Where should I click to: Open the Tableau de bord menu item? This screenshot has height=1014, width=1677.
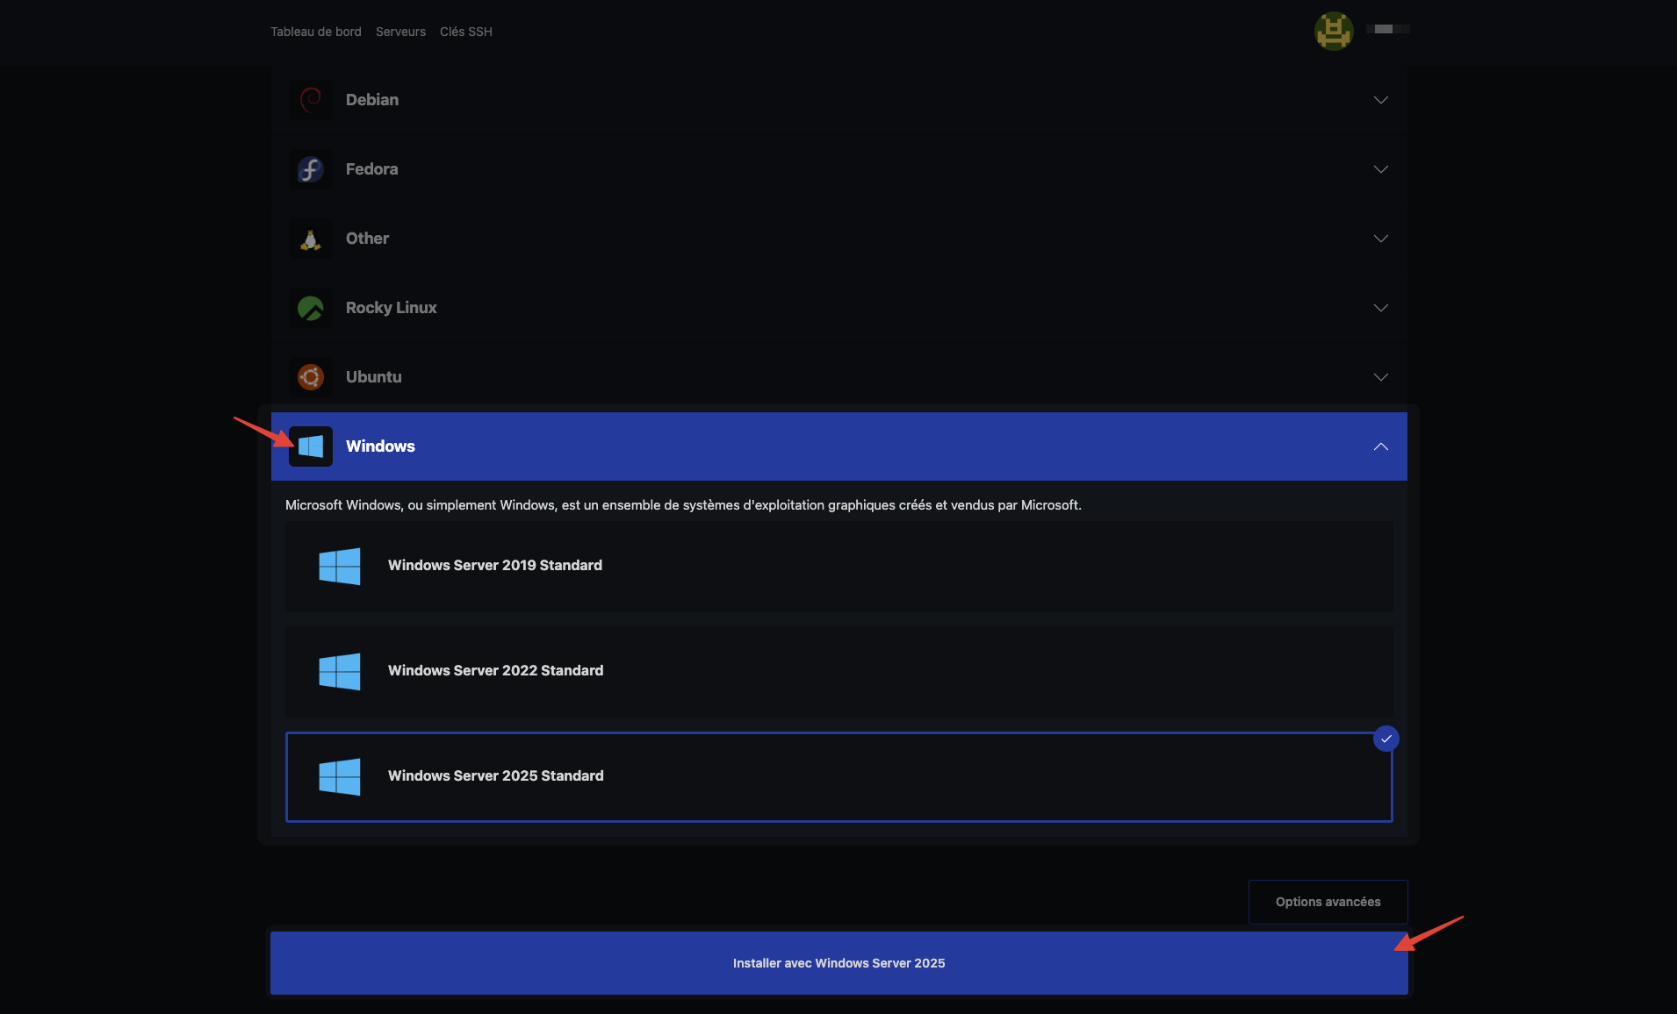pyautogui.click(x=316, y=32)
